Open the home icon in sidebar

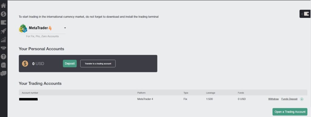(4, 5)
